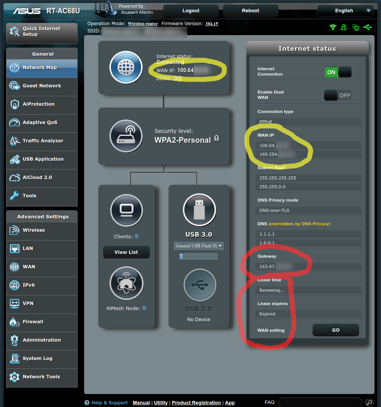Click the LAN ethernet port icon

tap(14, 249)
